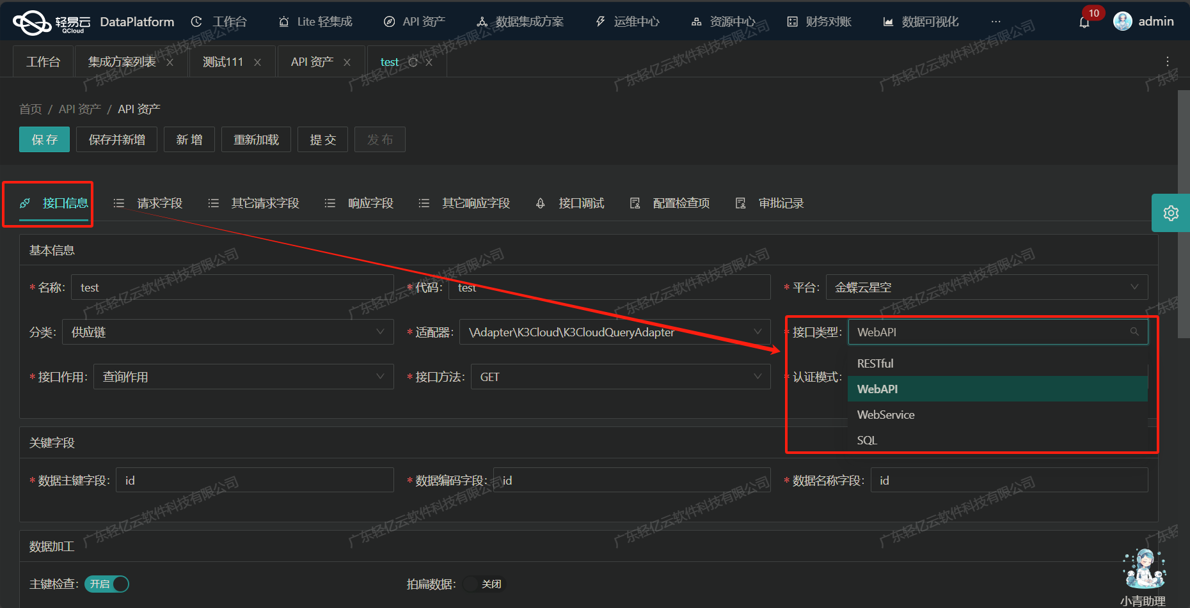This screenshot has height=608, width=1190.
Task: Click the 提交 button
Action: click(x=322, y=139)
